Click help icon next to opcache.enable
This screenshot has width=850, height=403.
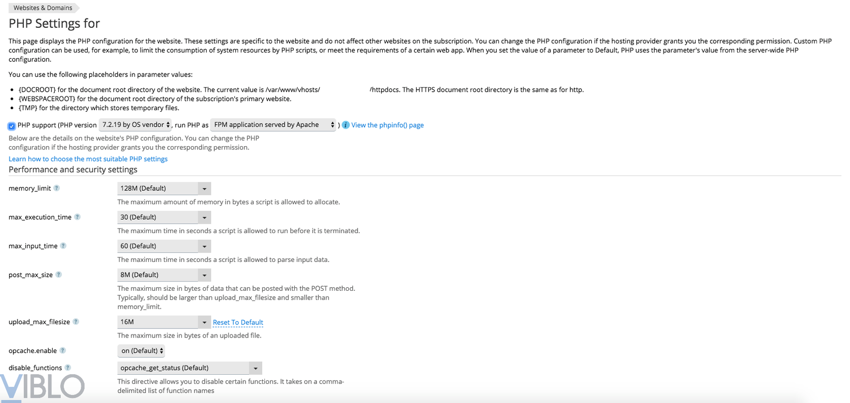coord(63,351)
